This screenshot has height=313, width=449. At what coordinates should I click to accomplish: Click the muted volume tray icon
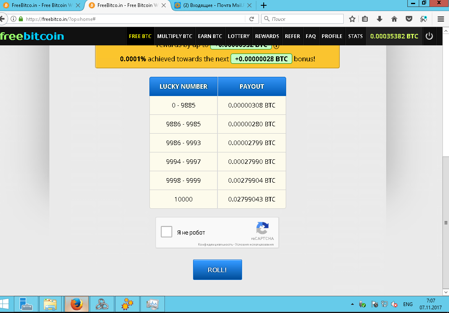[394, 304]
